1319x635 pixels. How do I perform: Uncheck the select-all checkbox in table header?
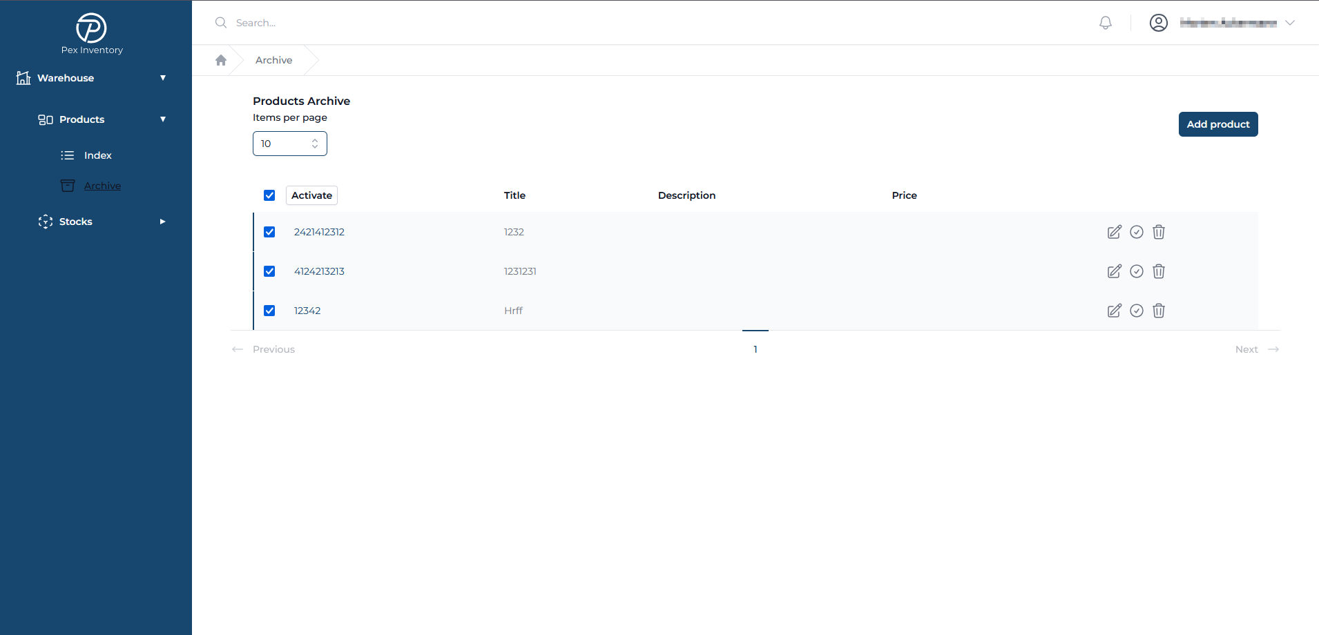[269, 195]
